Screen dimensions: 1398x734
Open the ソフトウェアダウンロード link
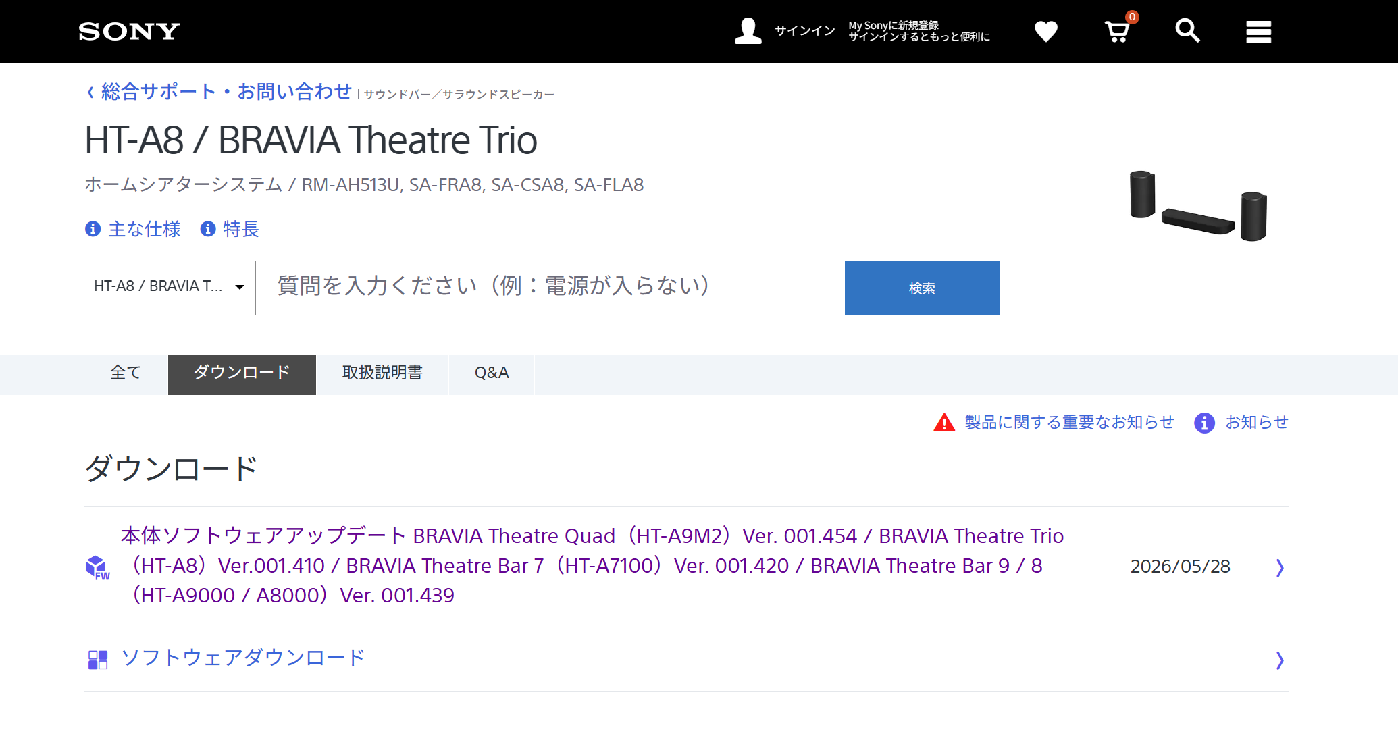[243, 658]
